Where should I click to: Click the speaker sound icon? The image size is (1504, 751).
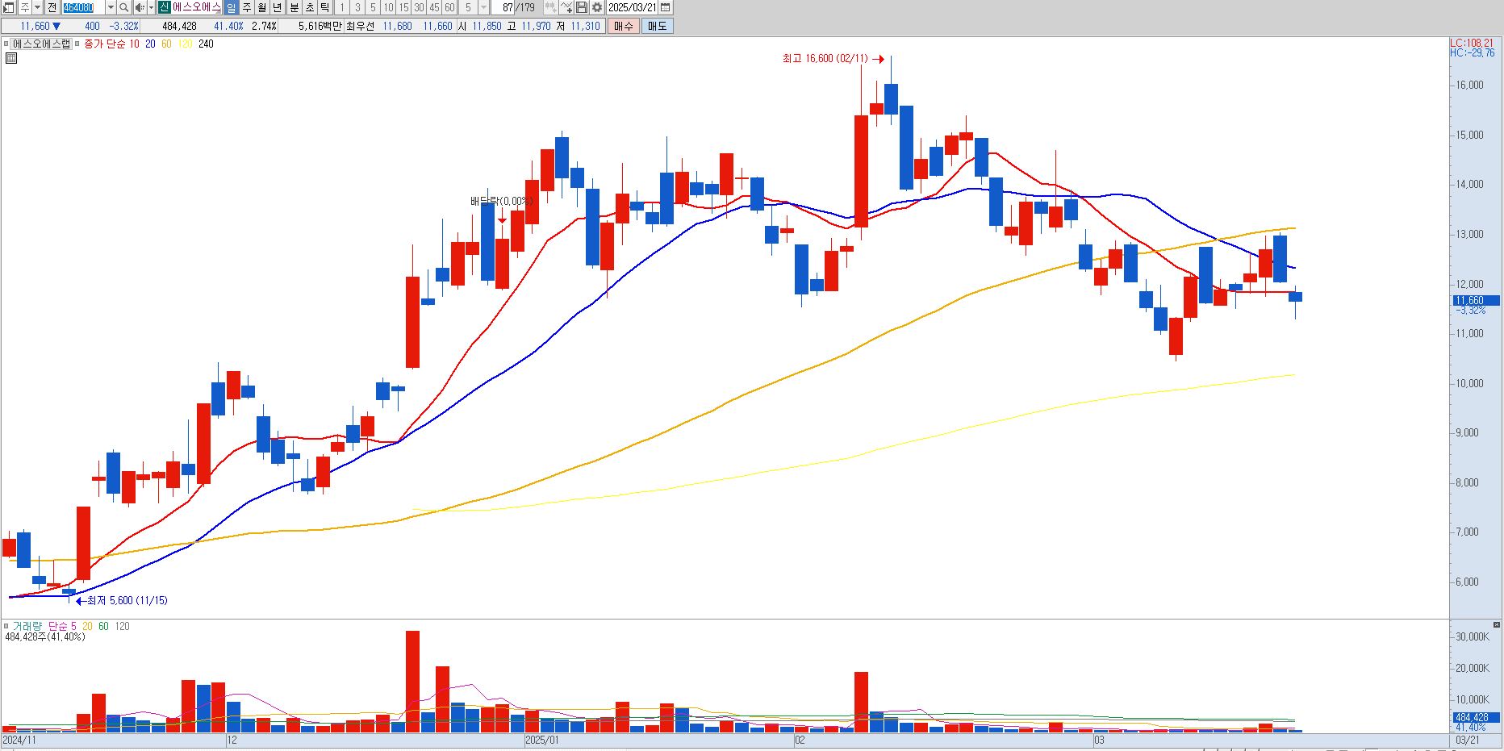[x=140, y=7]
